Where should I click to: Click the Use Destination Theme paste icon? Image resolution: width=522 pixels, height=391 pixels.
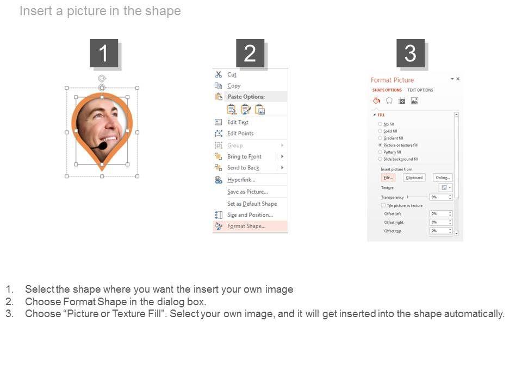tap(232, 109)
